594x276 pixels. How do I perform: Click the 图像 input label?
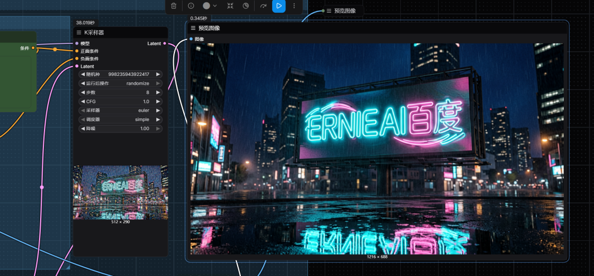[x=199, y=39]
